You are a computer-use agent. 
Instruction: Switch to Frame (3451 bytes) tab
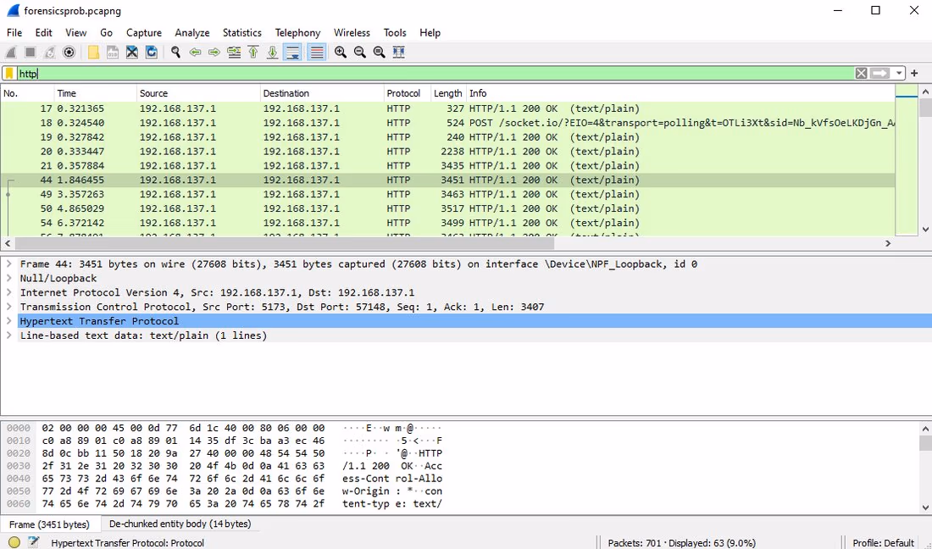point(49,524)
